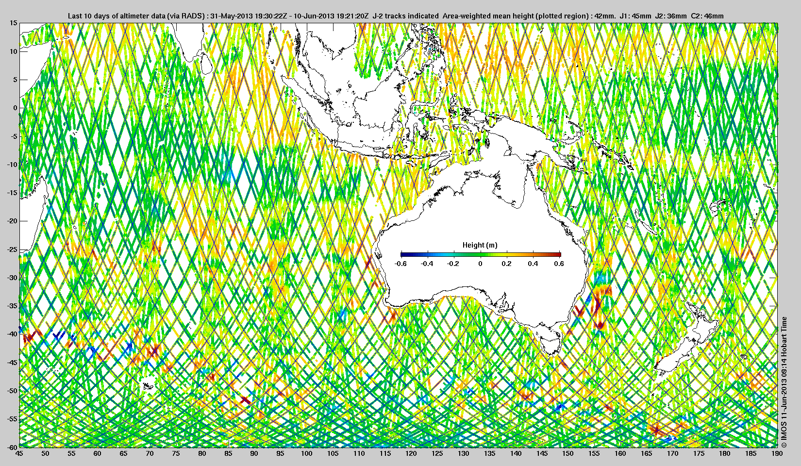Click the 'Height (m)' colorbar label
The image size is (801, 466).
480,245
